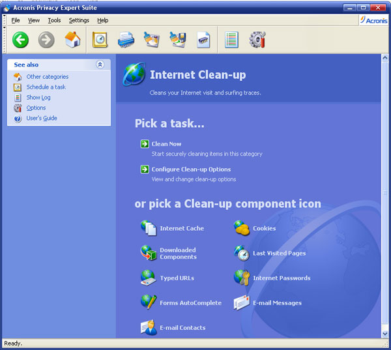Open the Show Log link

point(38,98)
